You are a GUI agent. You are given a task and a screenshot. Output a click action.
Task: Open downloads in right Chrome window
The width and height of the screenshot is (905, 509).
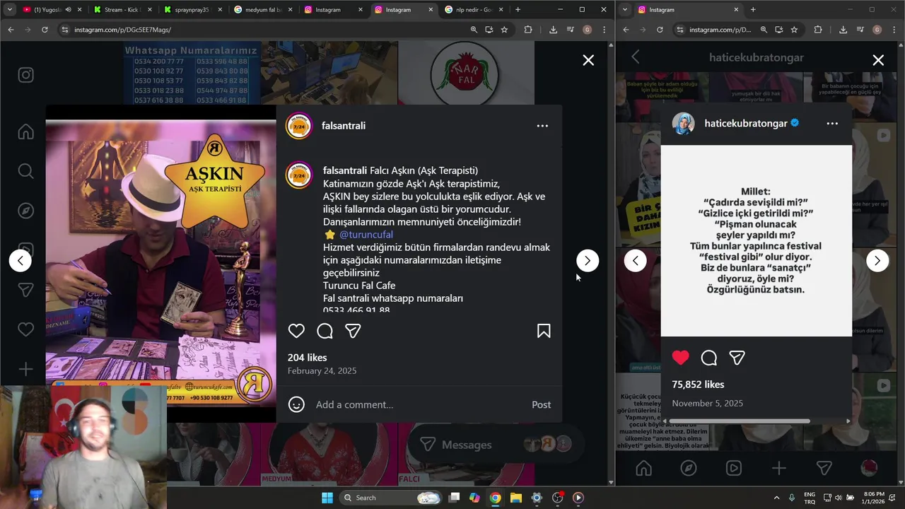(x=843, y=30)
